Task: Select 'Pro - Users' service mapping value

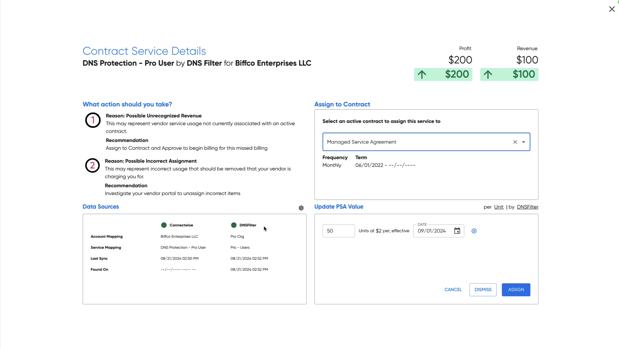Action: point(240,247)
